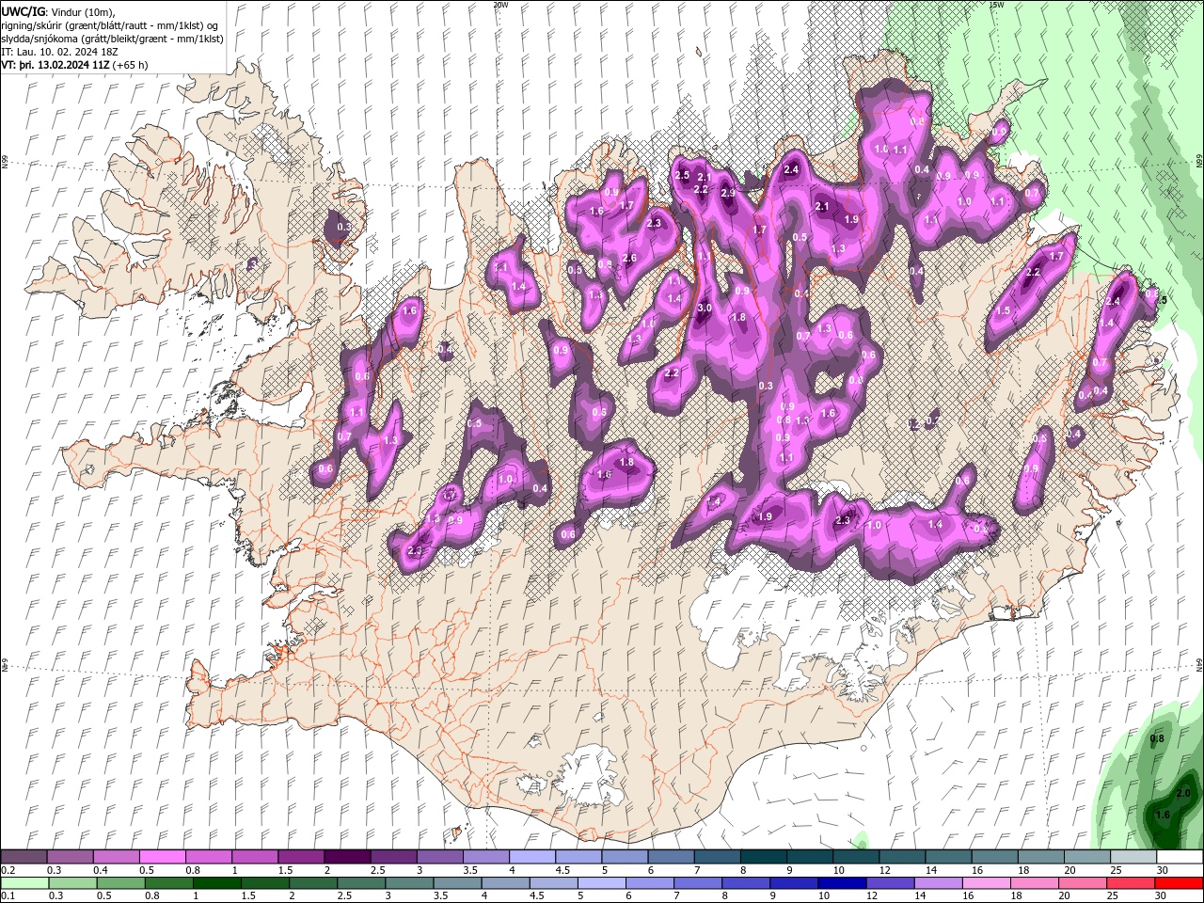Click the 3.0 snowfall value on the map
1204x903 pixels.
(x=705, y=309)
